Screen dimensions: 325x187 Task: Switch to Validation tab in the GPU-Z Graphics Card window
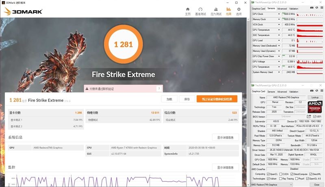point(293,91)
